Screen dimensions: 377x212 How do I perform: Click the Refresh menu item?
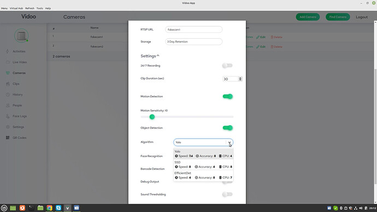click(30, 8)
